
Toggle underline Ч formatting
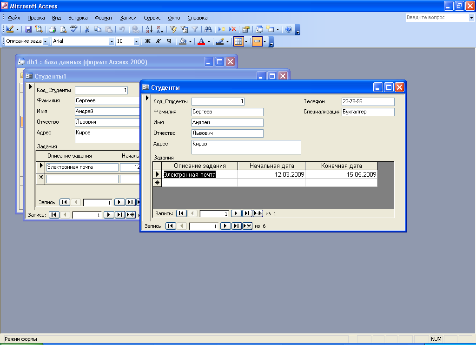coord(169,41)
